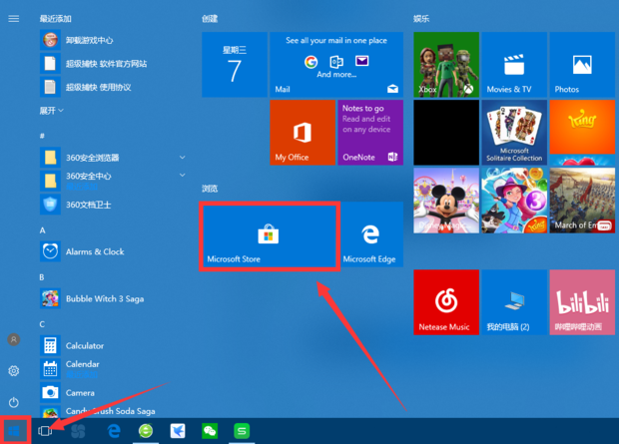Open Task View on taskbar
Viewport: 619px width, 444px height.
click(x=45, y=431)
